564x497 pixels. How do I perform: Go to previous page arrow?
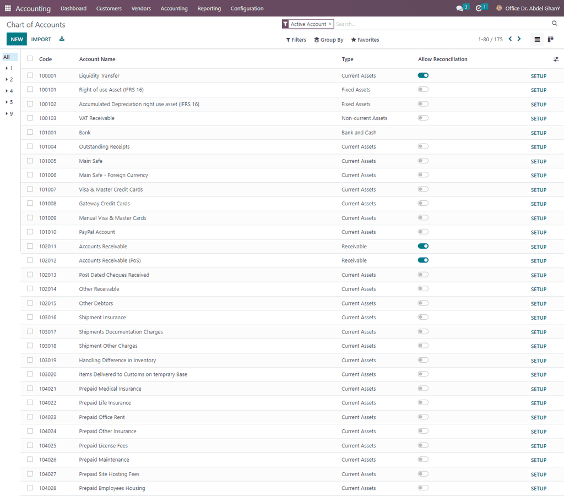pyautogui.click(x=510, y=39)
